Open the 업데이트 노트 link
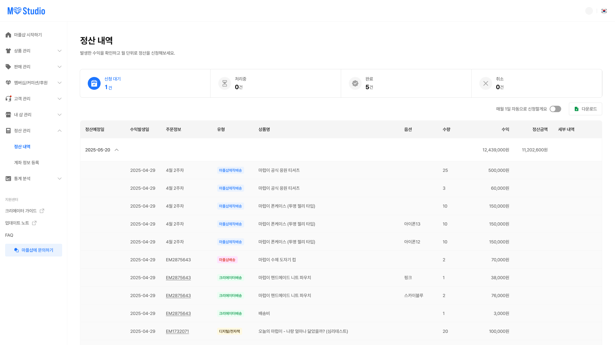615x345 pixels. click(x=17, y=223)
